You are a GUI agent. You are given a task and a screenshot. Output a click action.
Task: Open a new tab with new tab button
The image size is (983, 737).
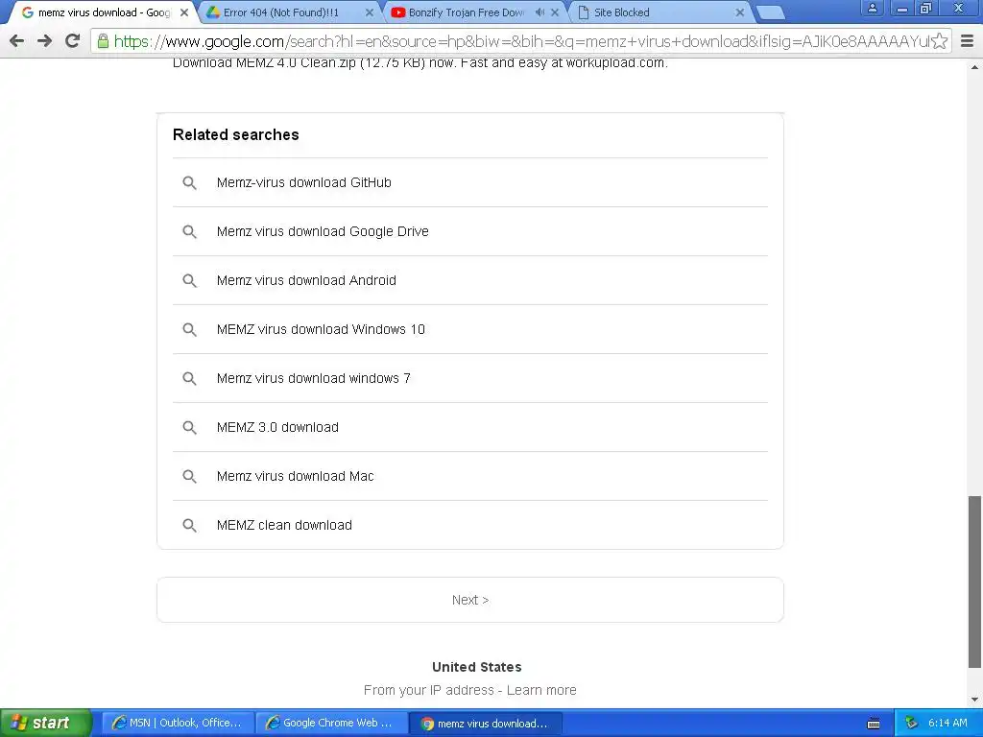770,12
